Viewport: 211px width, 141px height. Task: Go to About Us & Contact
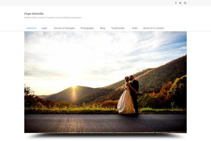click(153, 28)
